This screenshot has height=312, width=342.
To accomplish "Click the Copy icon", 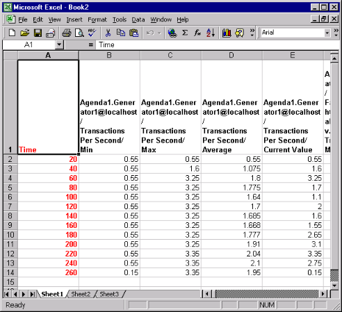I will pyautogui.click(x=121, y=33).
